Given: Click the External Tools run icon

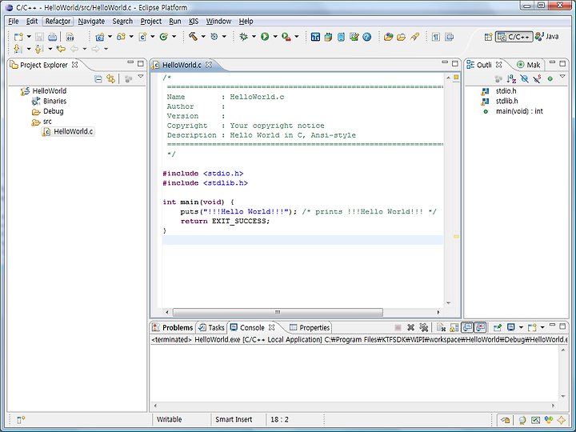Looking at the screenshot, I should tap(286, 36).
